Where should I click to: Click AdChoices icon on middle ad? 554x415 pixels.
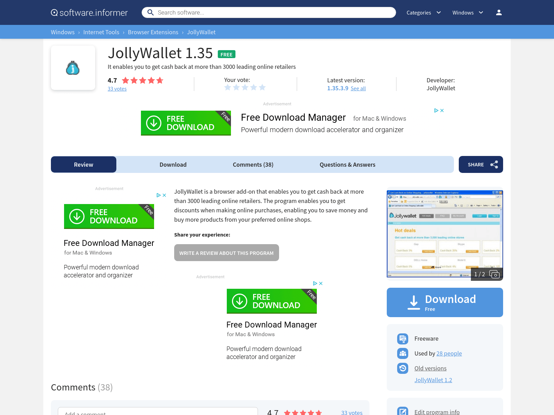click(315, 284)
